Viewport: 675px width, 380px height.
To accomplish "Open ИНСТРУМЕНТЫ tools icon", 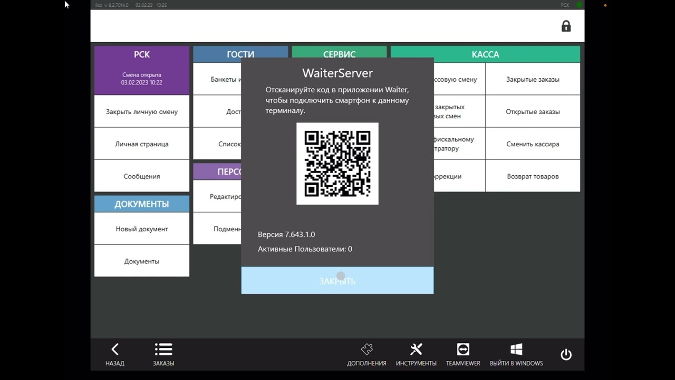I will [x=416, y=354].
